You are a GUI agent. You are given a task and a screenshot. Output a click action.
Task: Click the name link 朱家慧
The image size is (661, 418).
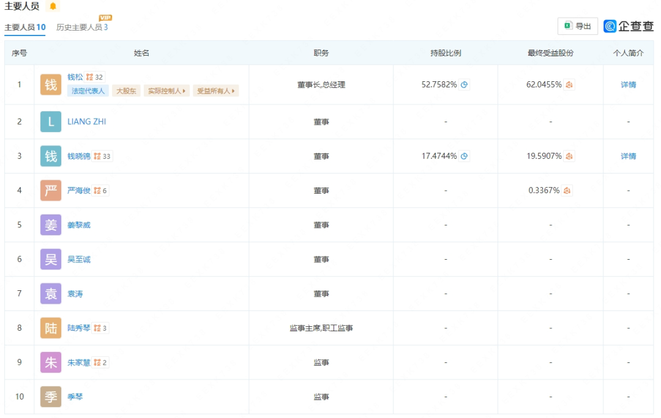point(78,362)
